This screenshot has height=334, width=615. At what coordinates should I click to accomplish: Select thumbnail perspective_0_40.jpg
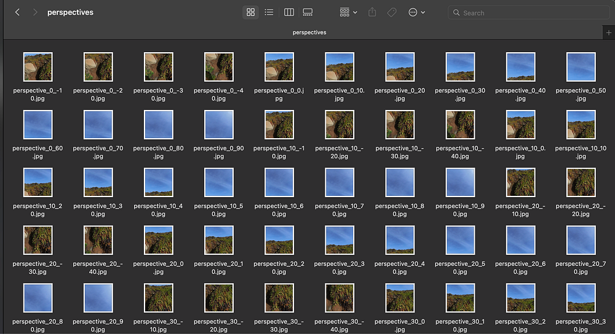[520, 67]
